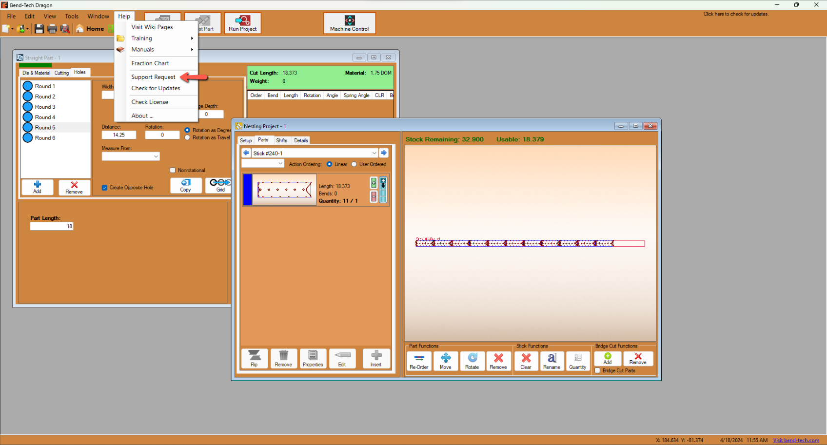Click Quantity in Stick Functions

pos(578,361)
